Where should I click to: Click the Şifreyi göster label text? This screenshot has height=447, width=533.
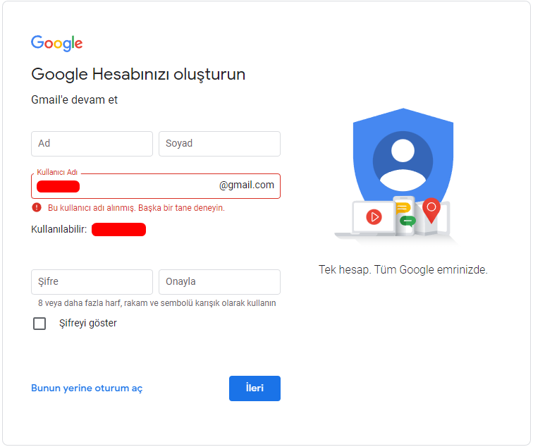[x=87, y=323]
